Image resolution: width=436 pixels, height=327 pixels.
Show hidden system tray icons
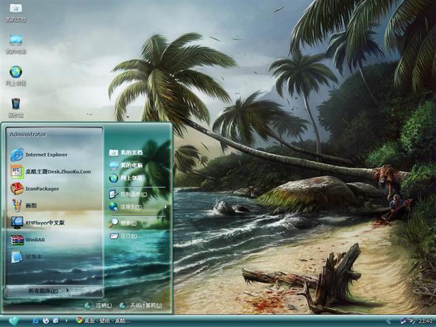tap(388, 321)
